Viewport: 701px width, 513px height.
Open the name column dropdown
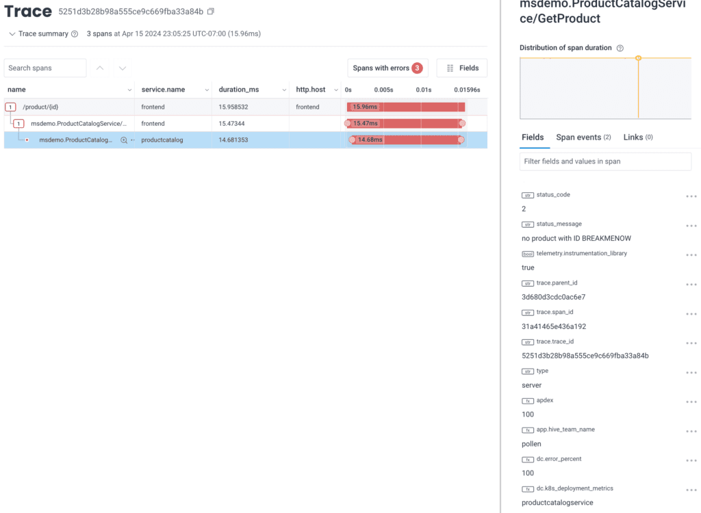coord(130,90)
